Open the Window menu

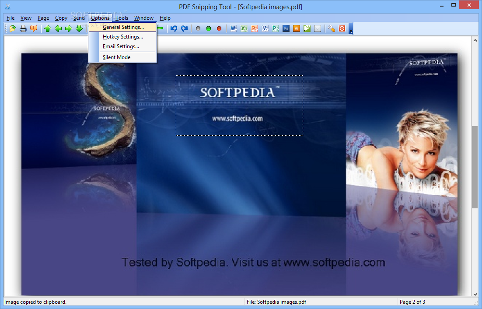pos(143,18)
